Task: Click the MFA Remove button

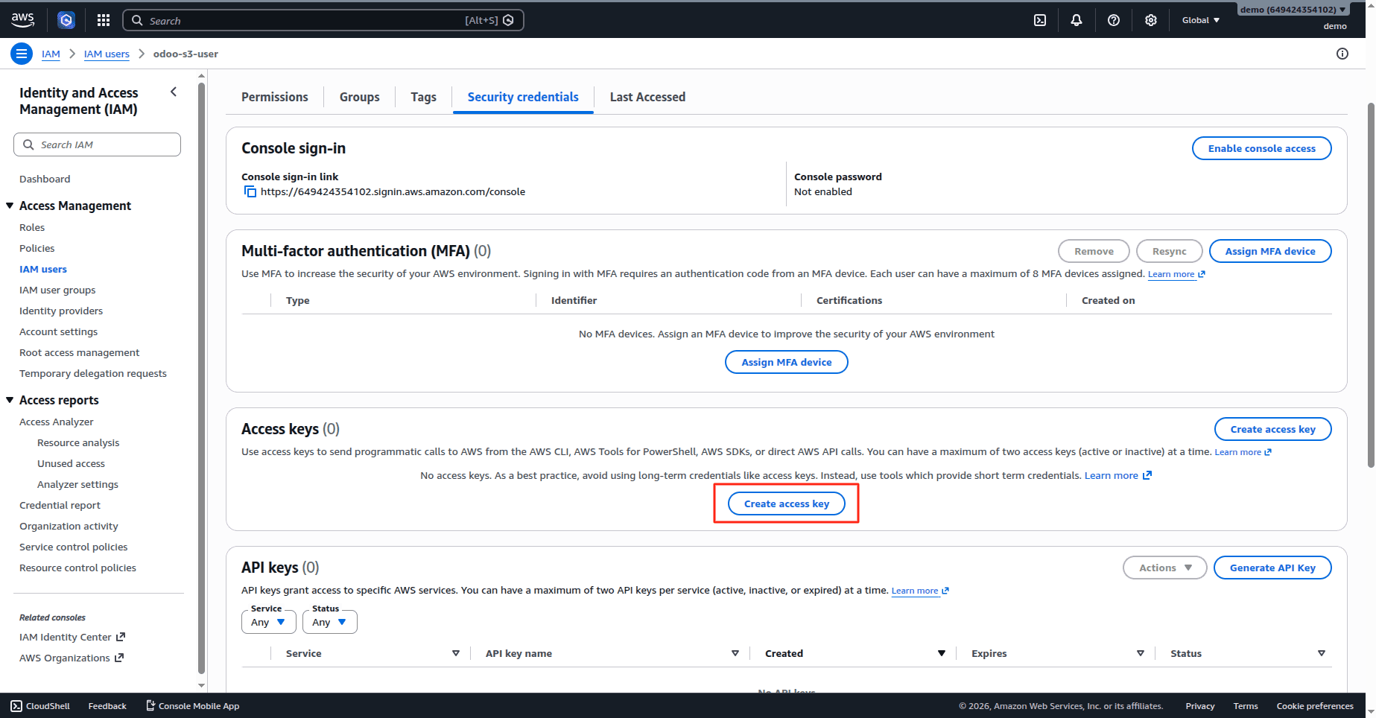Action: click(x=1094, y=251)
